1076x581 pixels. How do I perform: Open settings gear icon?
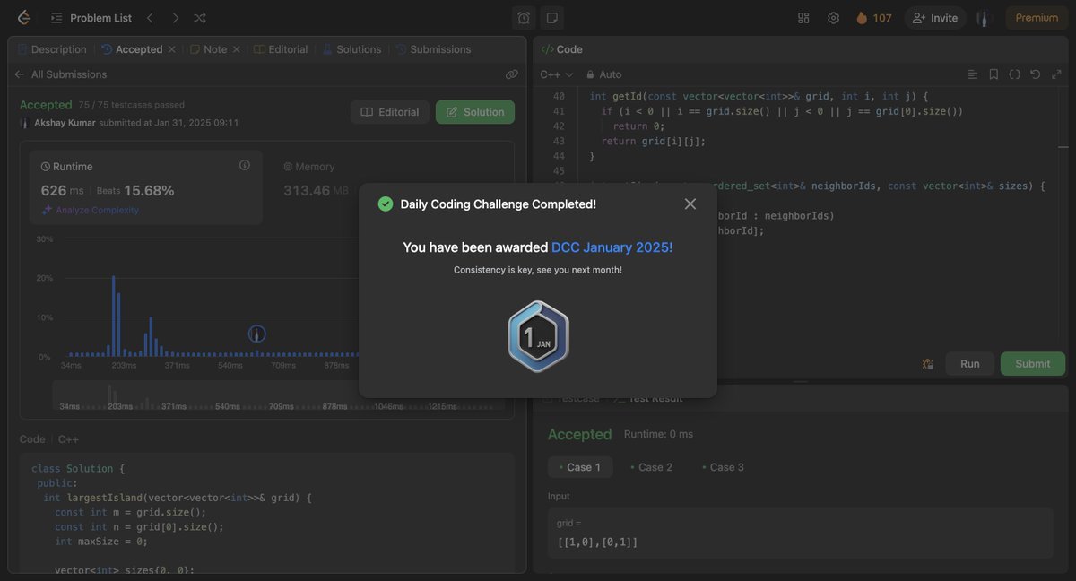[x=833, y=18]
